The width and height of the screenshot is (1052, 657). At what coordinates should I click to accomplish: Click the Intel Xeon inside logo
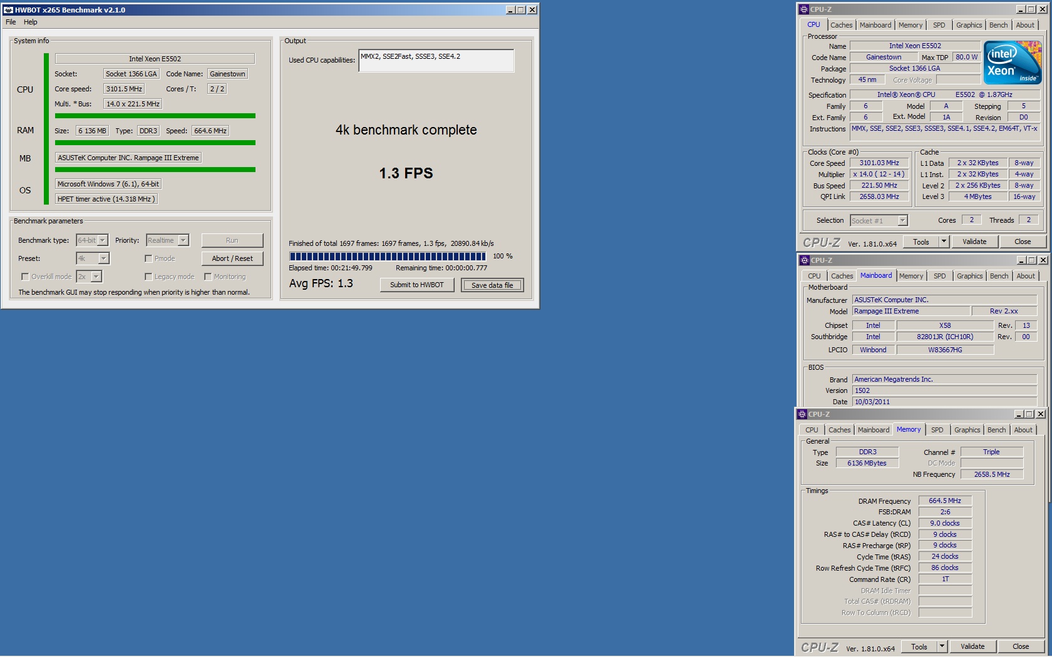coord(1013,63)
